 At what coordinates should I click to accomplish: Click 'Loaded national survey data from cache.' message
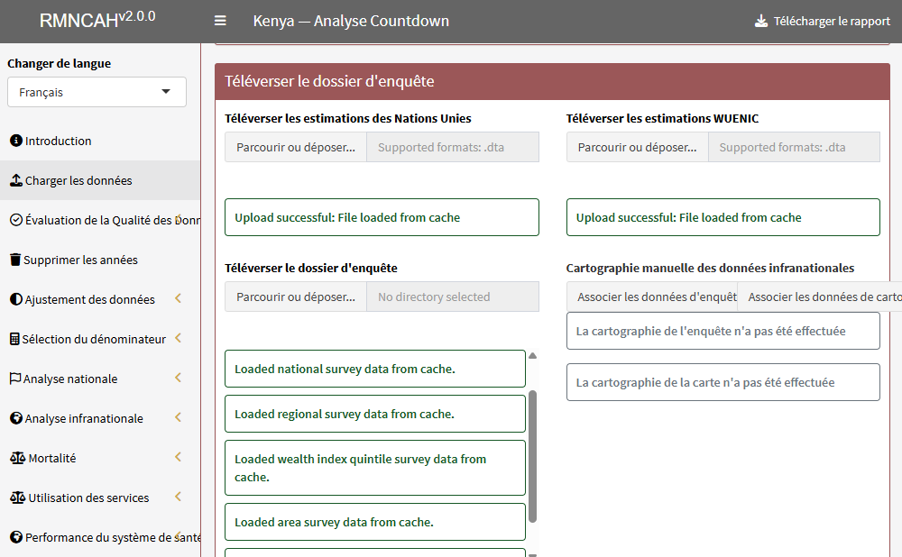[x=375, y=369]
